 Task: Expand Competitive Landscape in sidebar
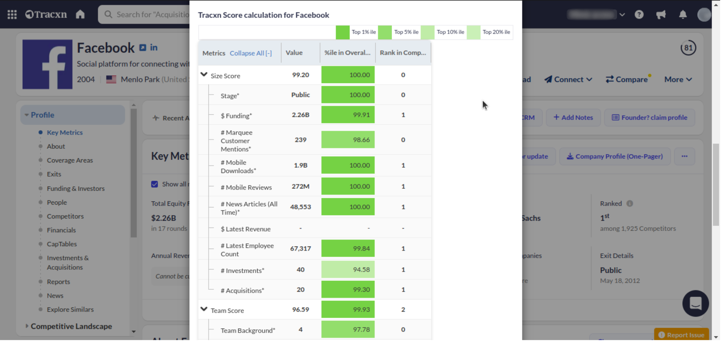coord(71,326)
